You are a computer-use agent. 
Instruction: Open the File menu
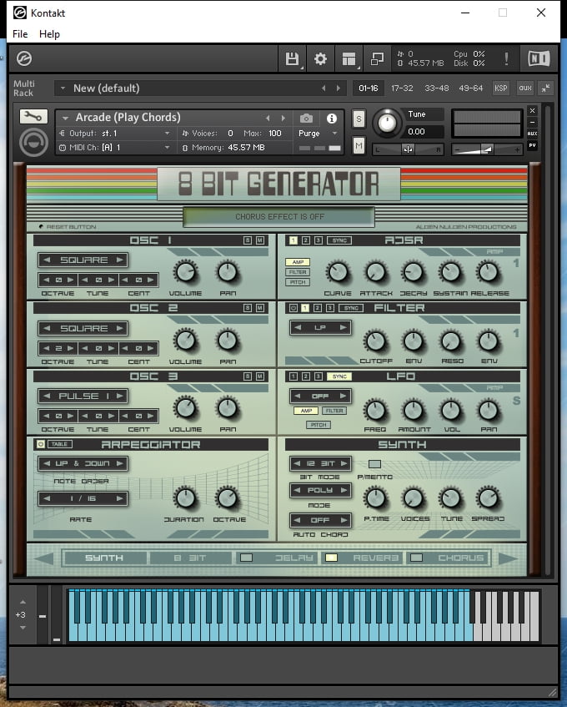pos(20,34)
